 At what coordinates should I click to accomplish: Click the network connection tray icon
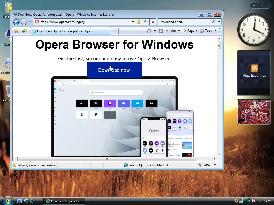point(248,201)
